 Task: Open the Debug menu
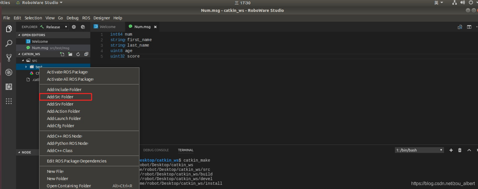(73, 18)
